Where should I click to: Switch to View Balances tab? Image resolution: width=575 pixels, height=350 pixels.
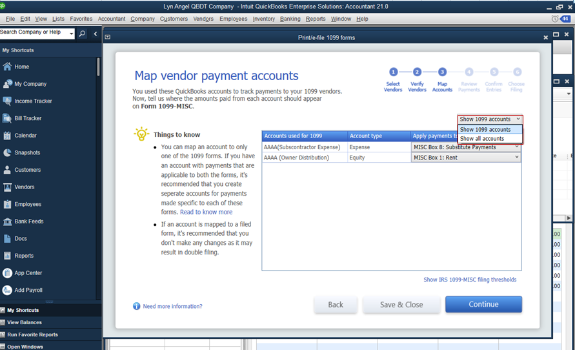pos(50,322)
